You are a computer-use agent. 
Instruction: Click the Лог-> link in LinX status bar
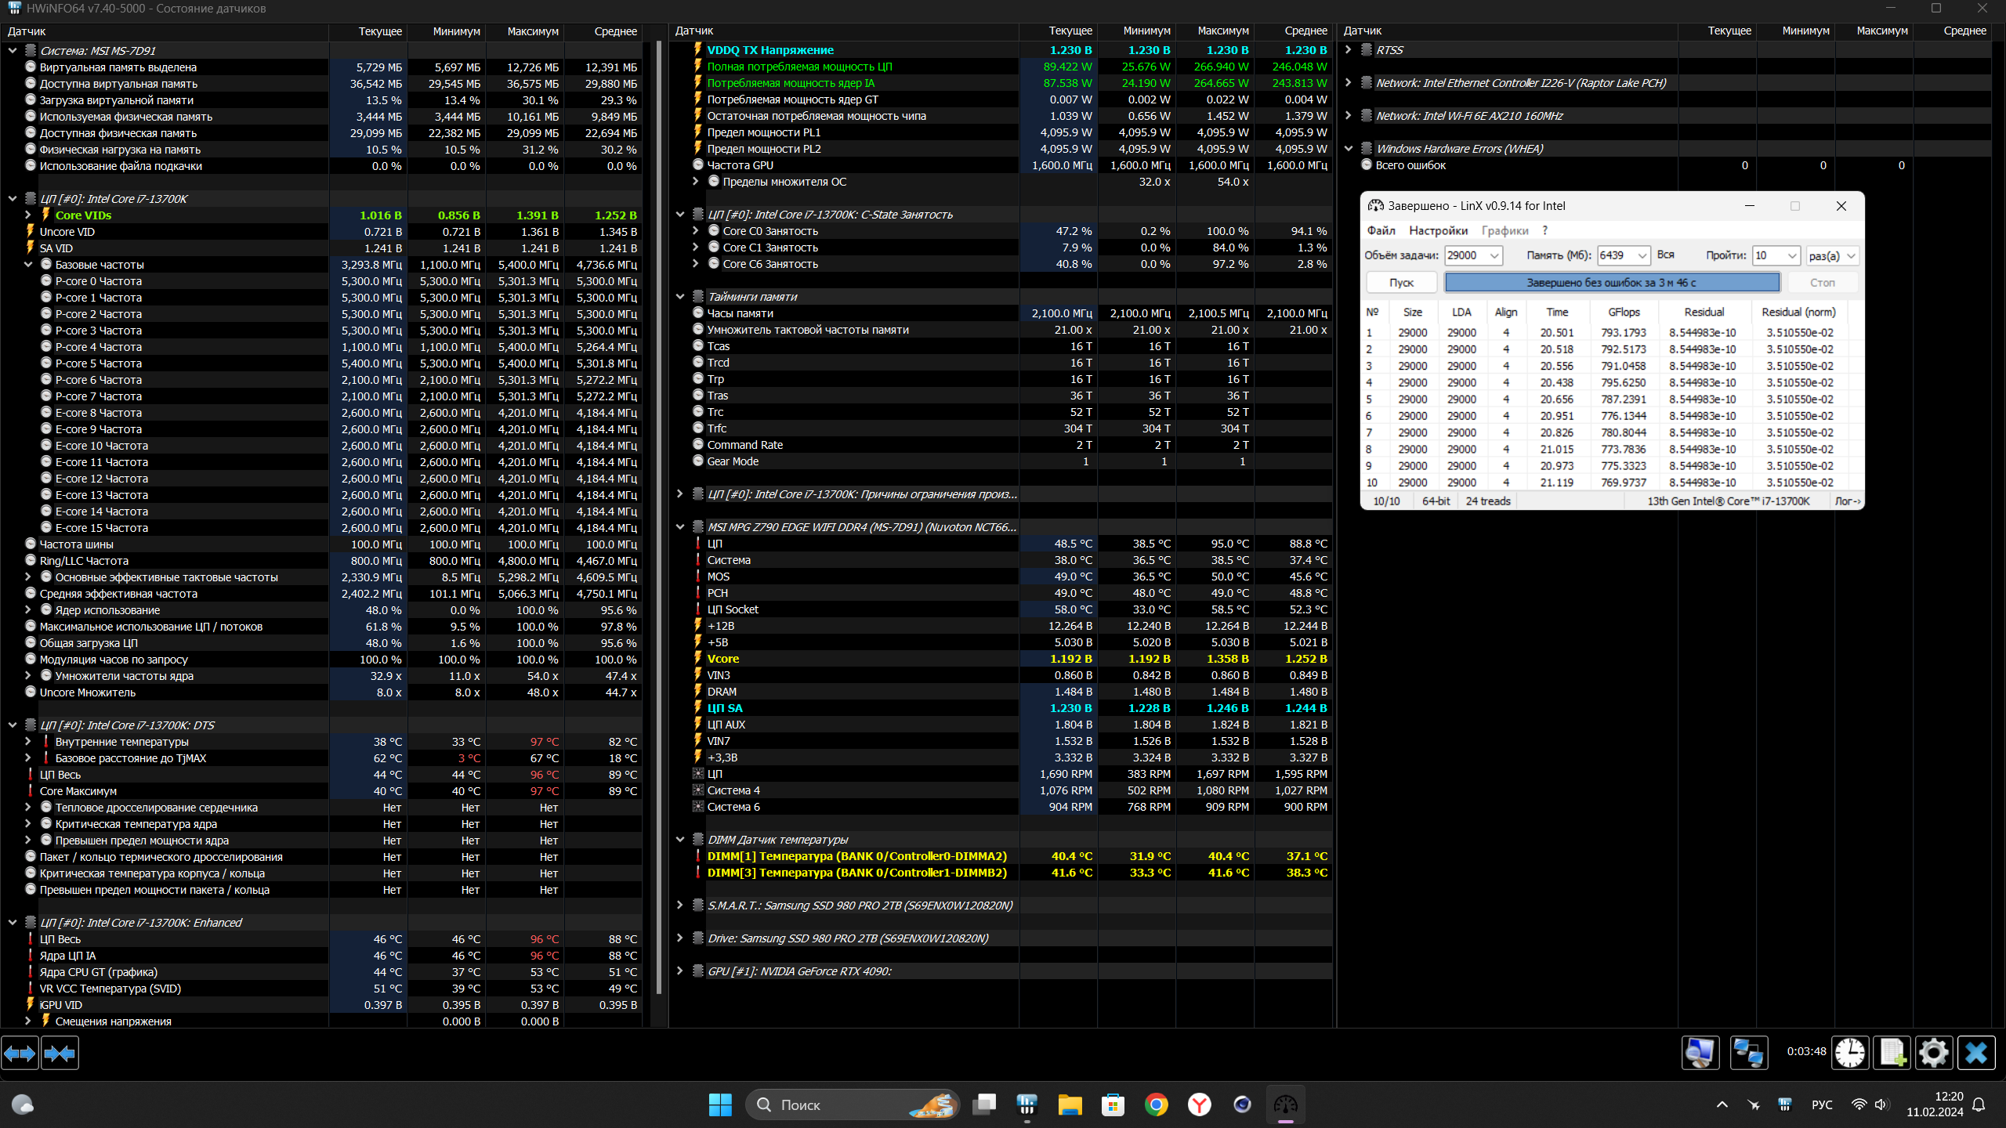(x=1847, y=501)
